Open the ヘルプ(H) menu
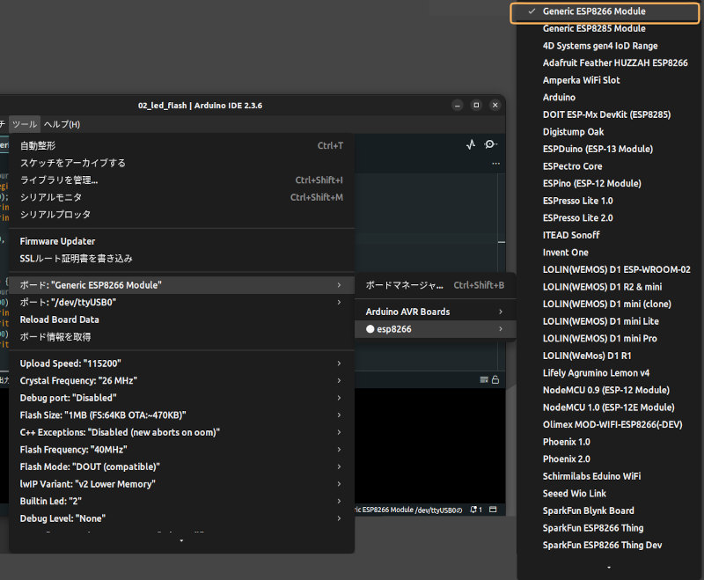The height and width of the screenshot is (580, 704). [62, 124]
